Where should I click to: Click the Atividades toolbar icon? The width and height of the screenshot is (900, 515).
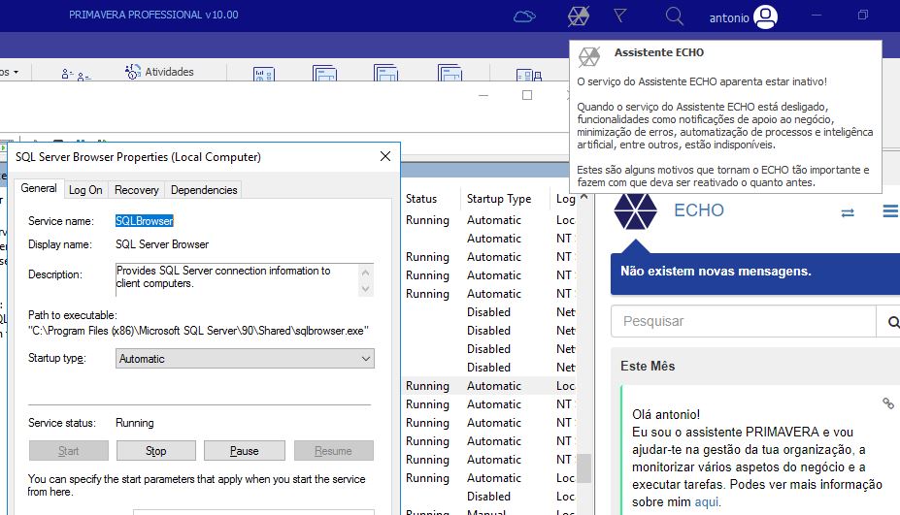(134, 72)
